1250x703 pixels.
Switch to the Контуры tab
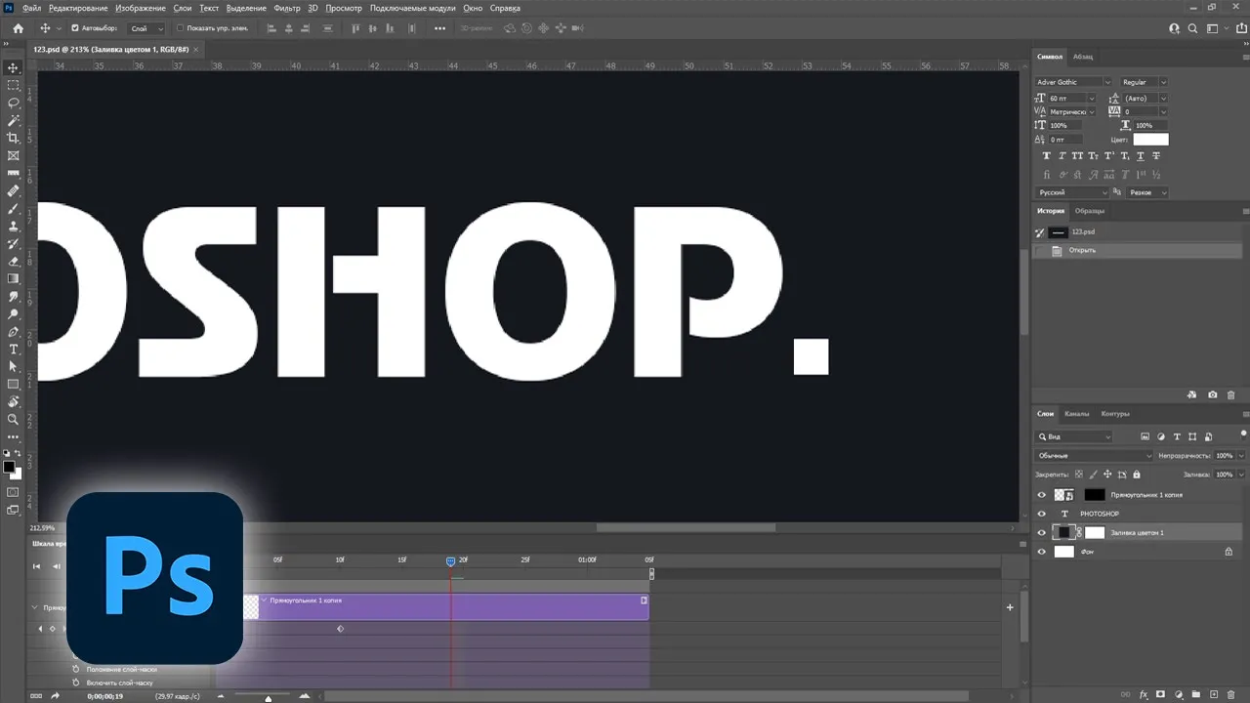coord(1115,414)
